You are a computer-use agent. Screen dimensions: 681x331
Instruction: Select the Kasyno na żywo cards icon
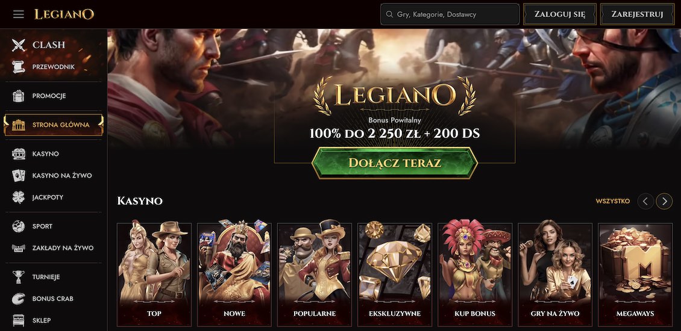pos(18,175)
